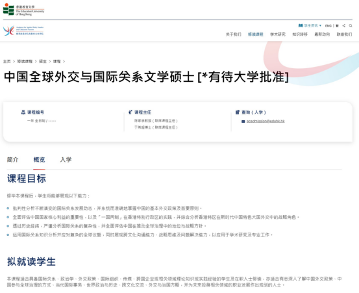
Task: Click the envelope icon beside admission email
Action: click(x=243, y=121)
